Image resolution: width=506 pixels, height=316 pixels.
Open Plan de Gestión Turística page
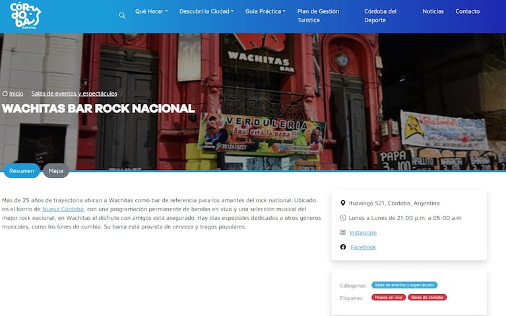318,15
